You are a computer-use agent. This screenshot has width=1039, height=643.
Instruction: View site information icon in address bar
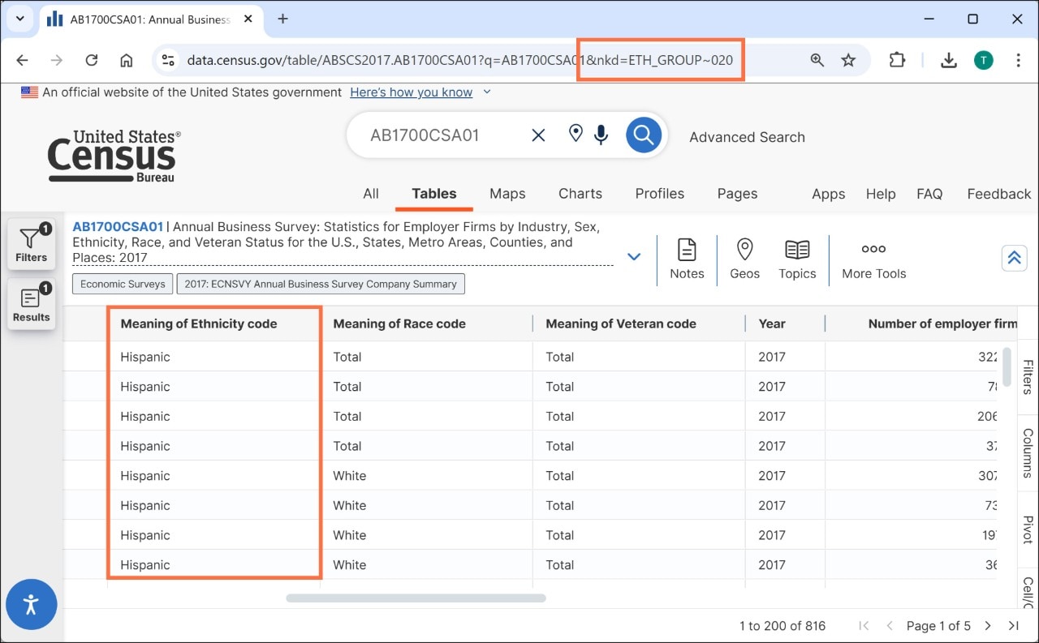(168, 60)
